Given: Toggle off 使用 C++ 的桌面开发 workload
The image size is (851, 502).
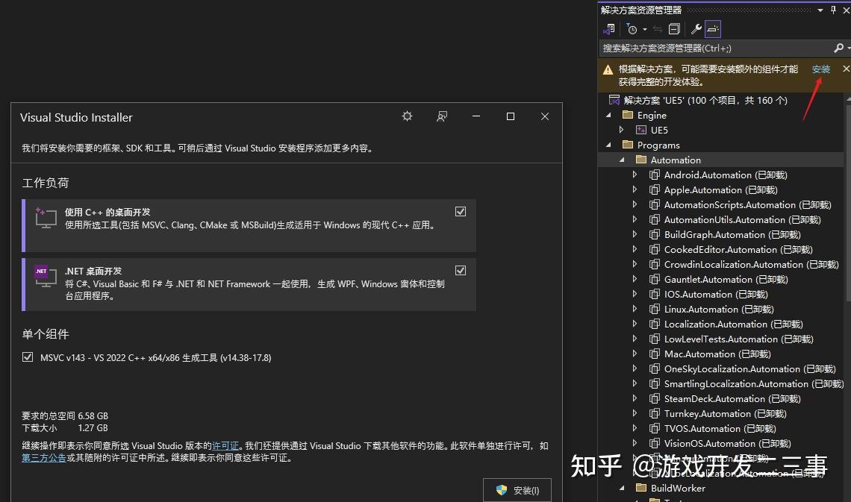Looking at the screenshot, I should [461, 211].
